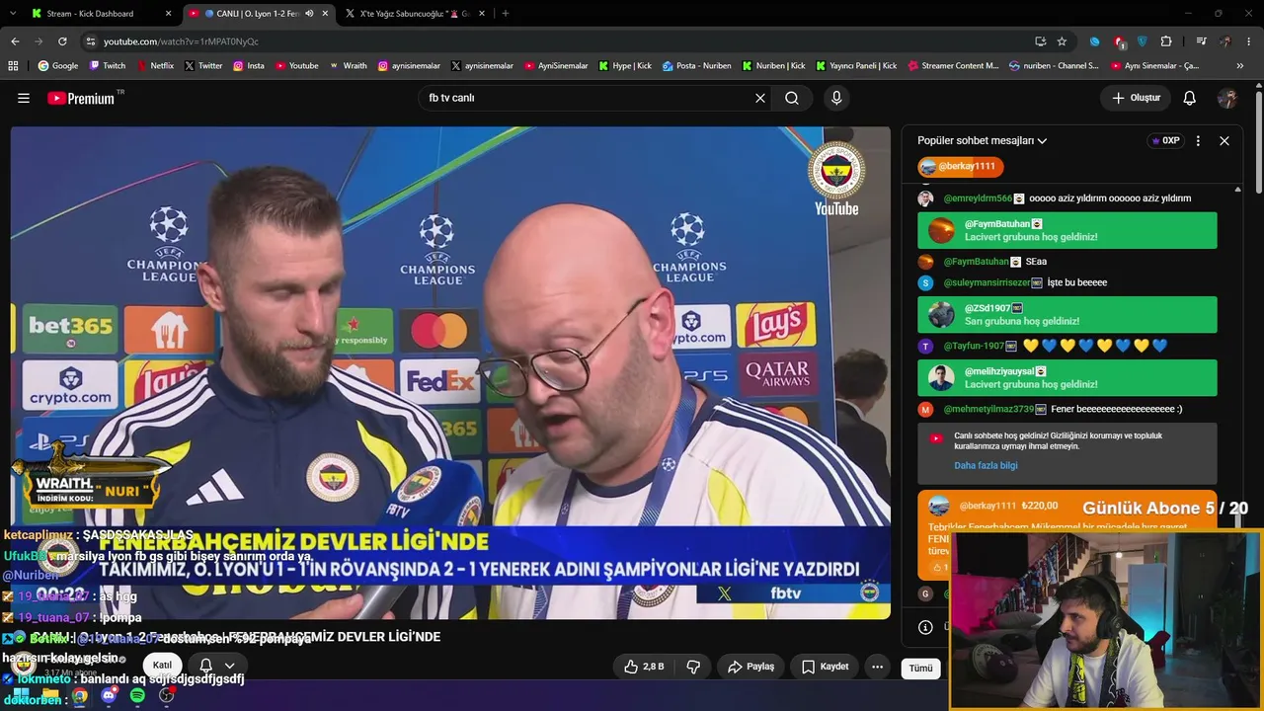Open the account avatar menu on YouTube
This screenshot has height=711, width=1264.
tap(1227, 98)
